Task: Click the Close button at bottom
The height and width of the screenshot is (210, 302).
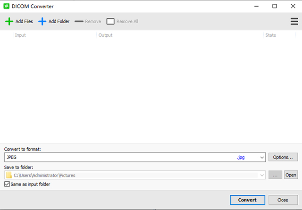Action: point(283,200)
